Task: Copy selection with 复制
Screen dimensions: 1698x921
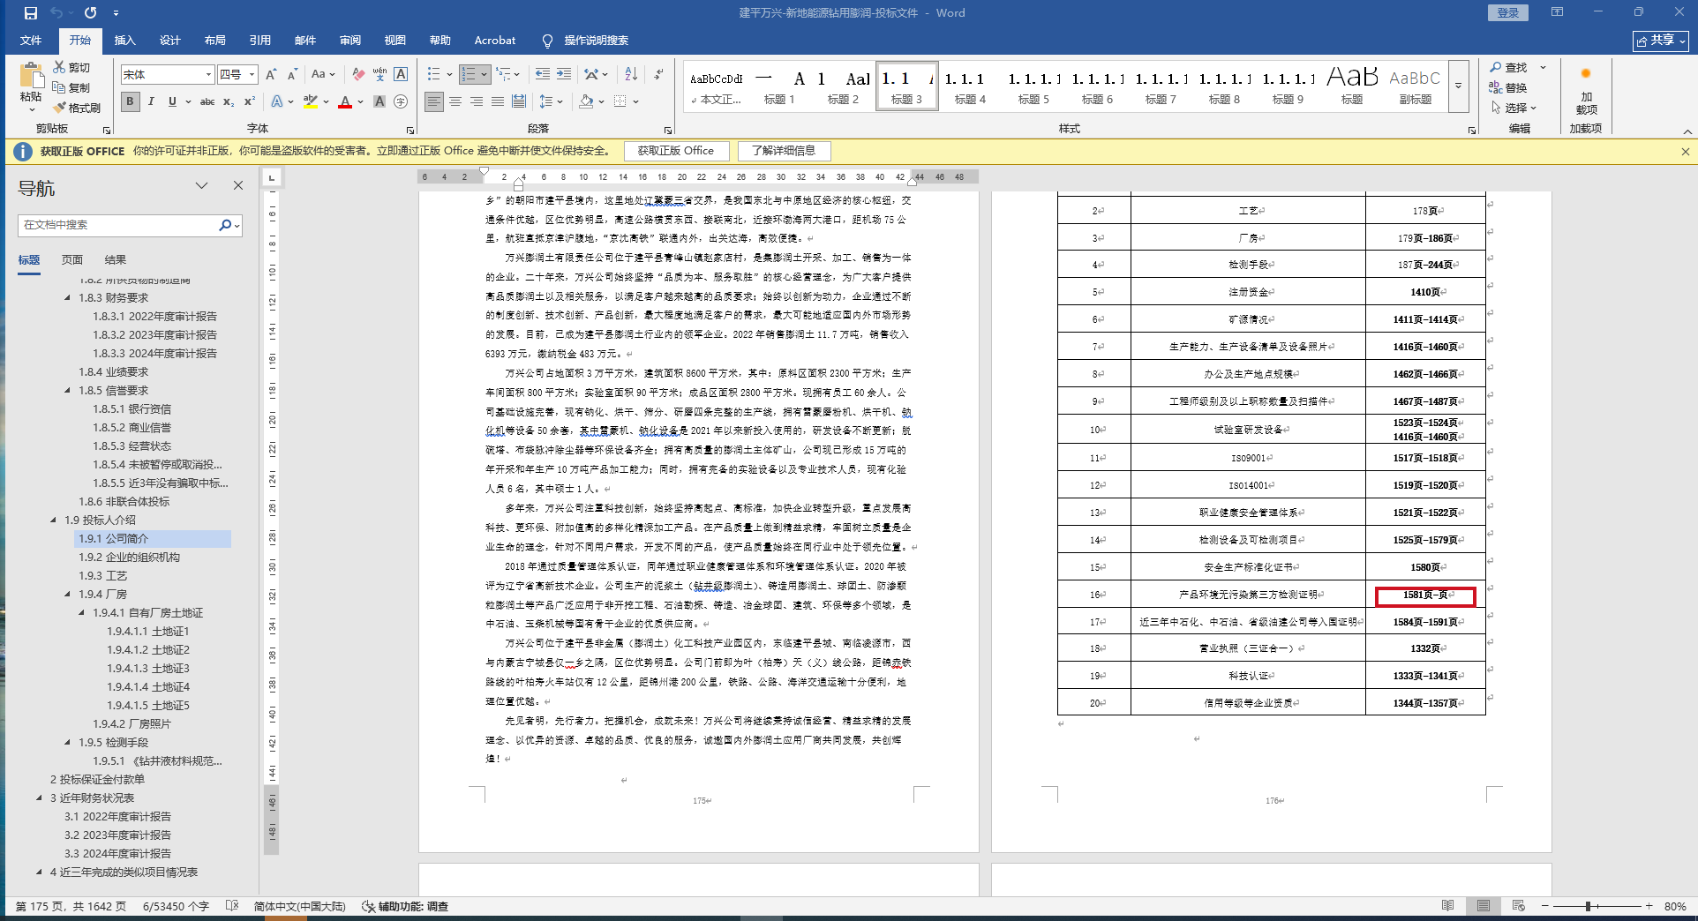Action: 71,87
